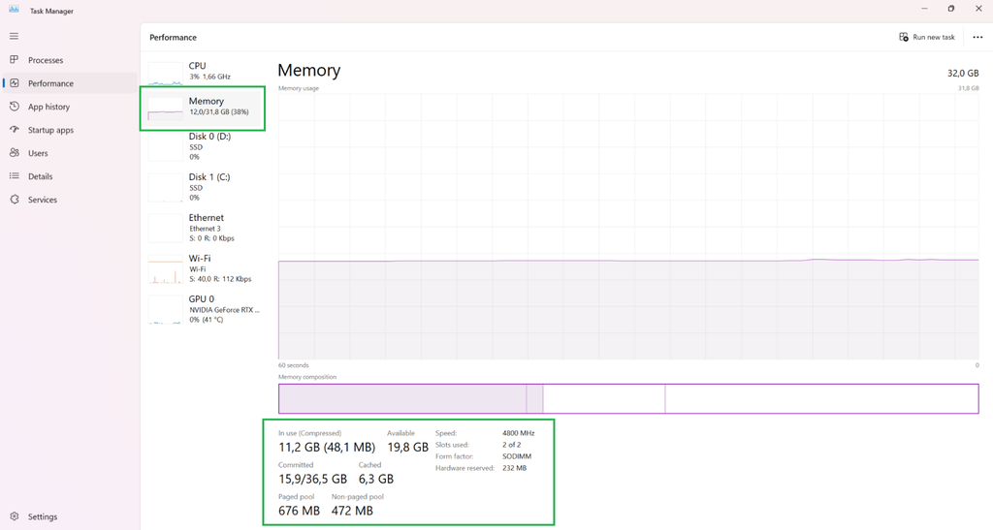Click the 60 seconds graph label
The image size is (993, 530).
pyautogui.click(x=293, y=365)
